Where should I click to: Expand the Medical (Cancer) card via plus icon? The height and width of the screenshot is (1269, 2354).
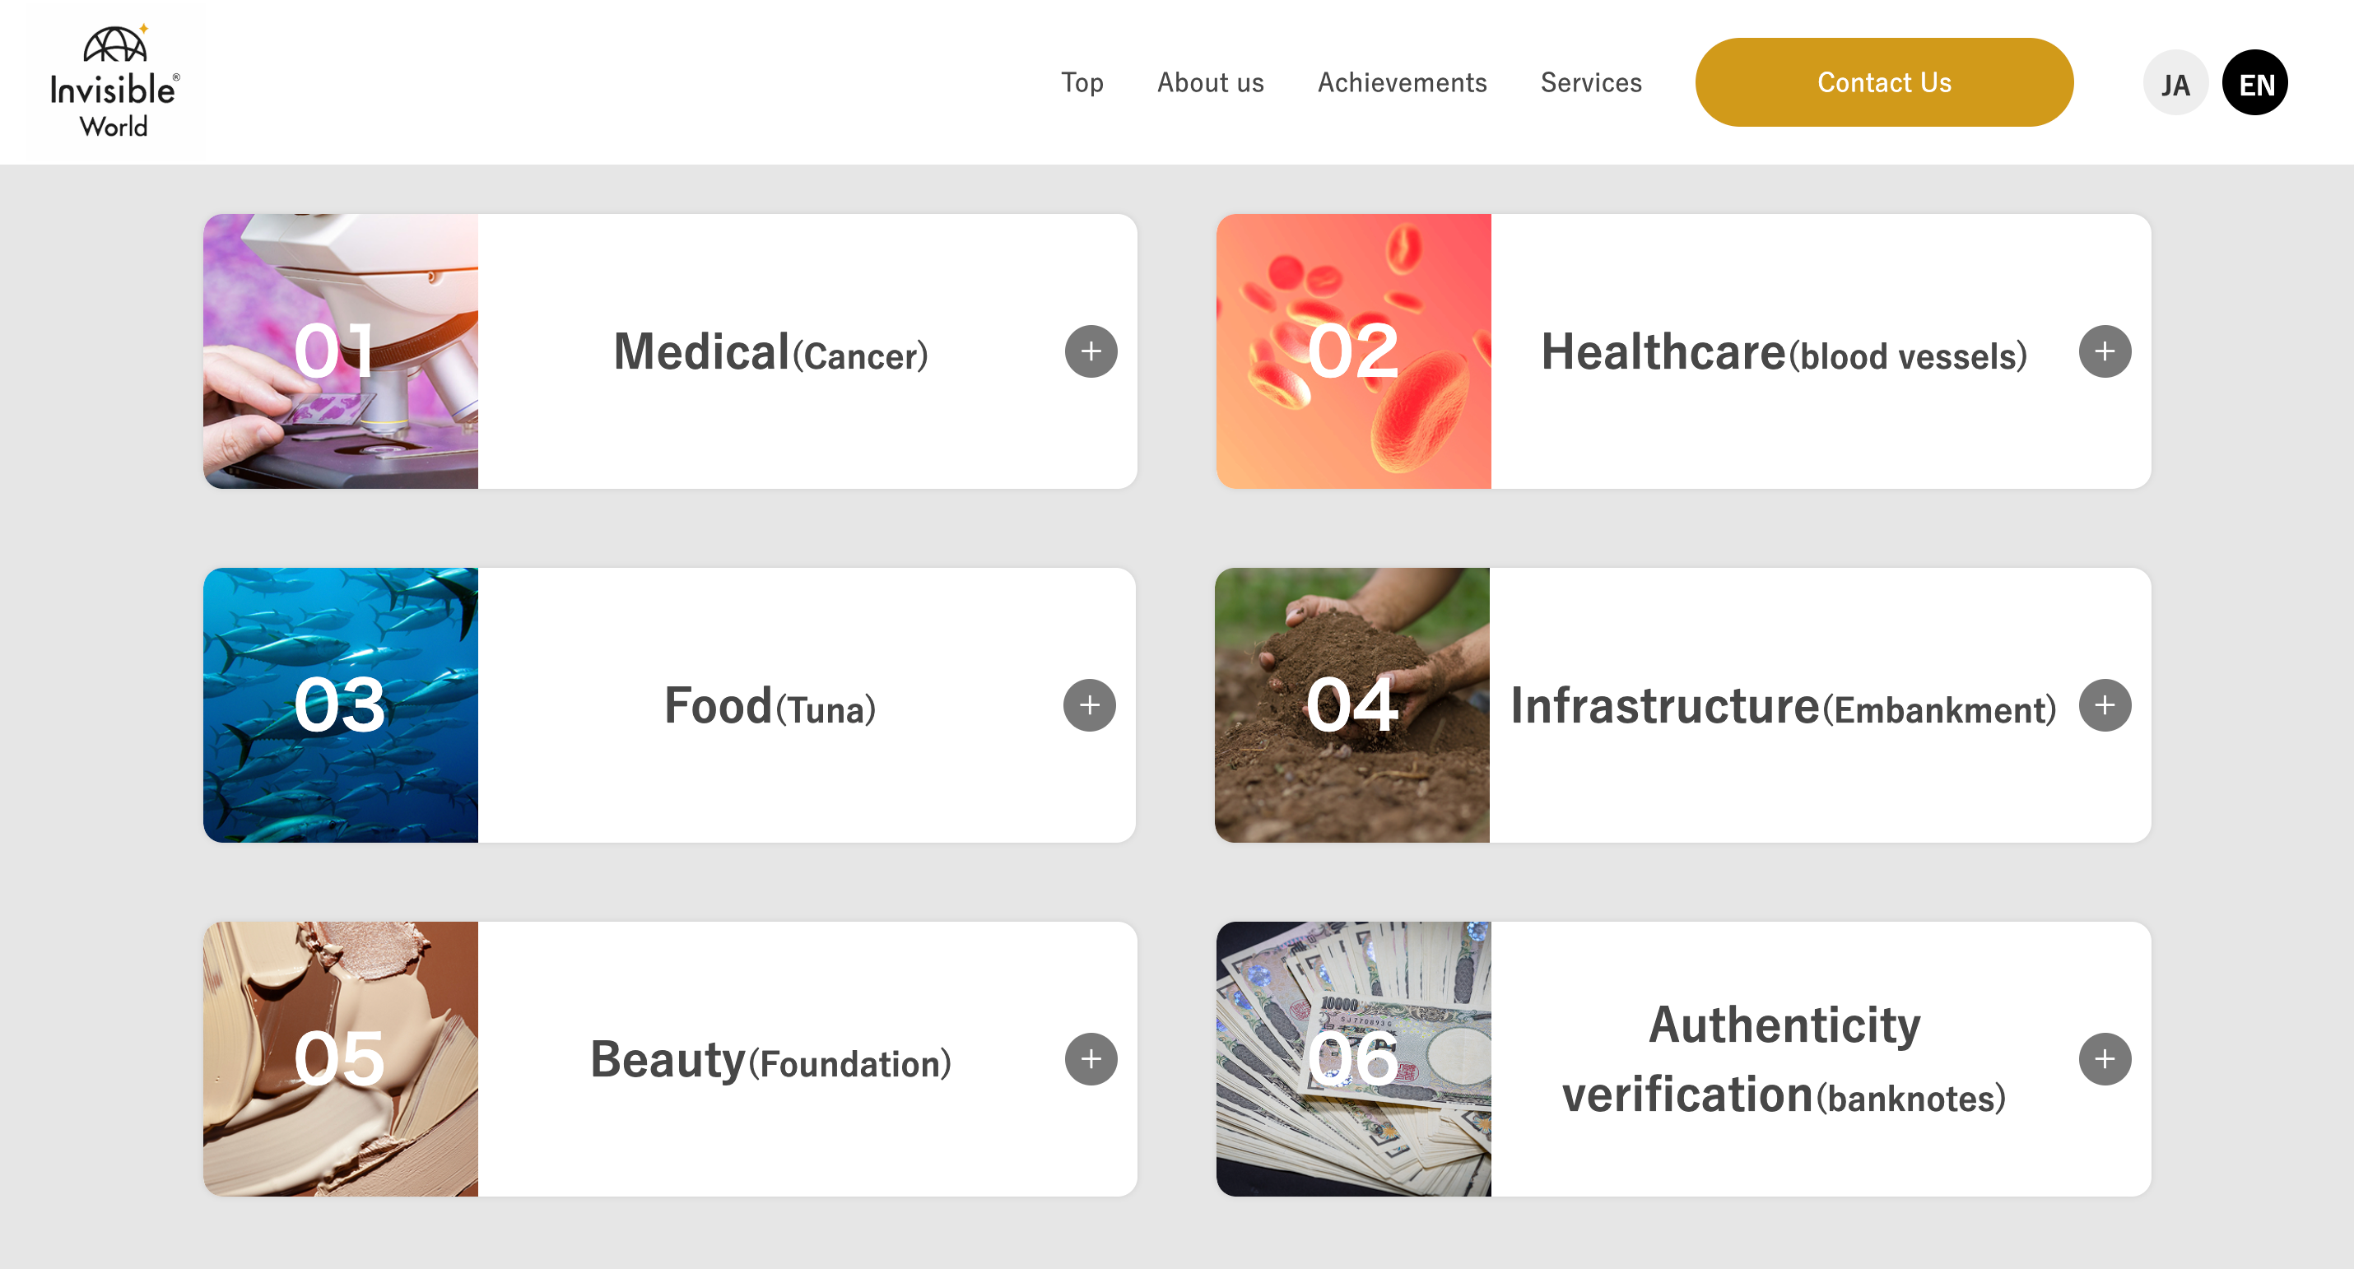point(1091,351)
